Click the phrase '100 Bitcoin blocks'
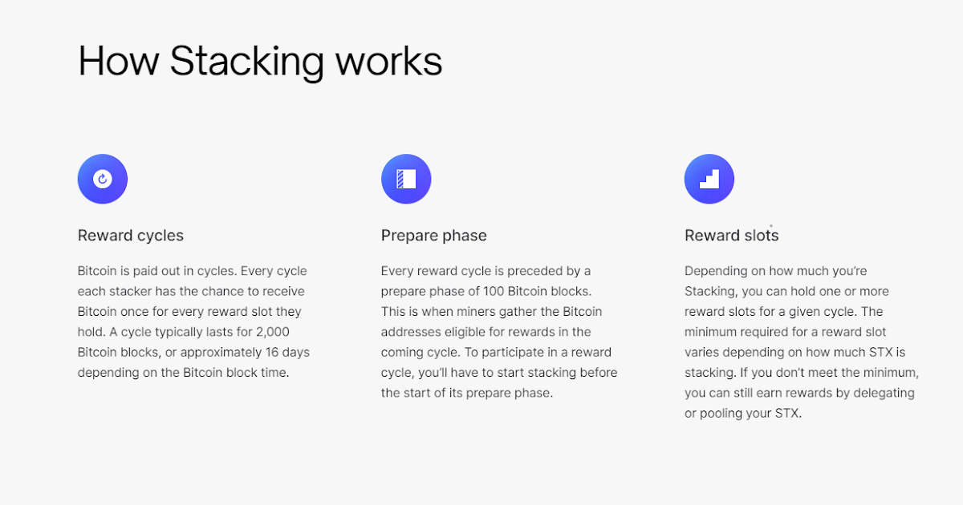This screenshot has height=505, width=963. (x=535, y=291)
